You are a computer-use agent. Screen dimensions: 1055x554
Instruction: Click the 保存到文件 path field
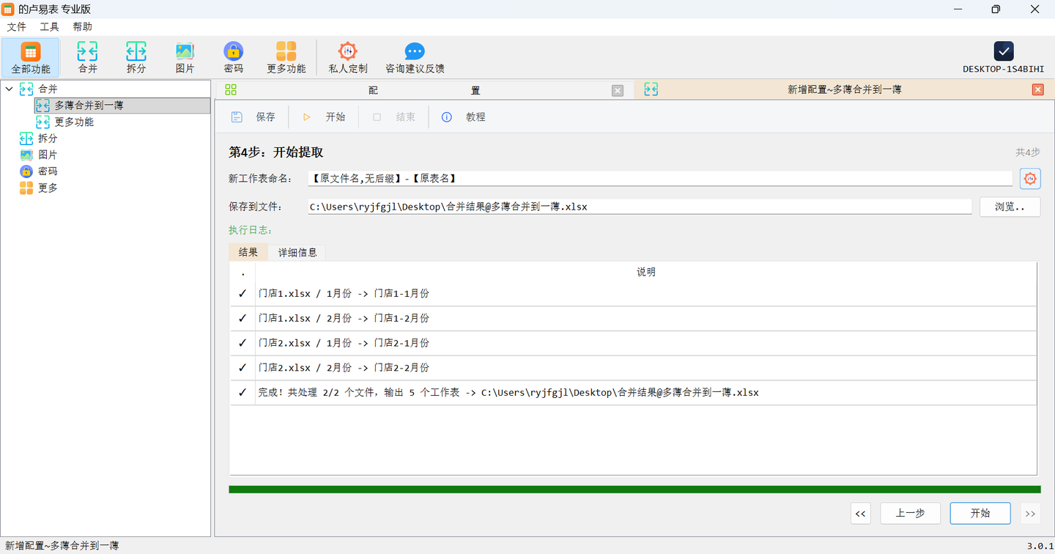pyautogui.click(x=639, y=207)
